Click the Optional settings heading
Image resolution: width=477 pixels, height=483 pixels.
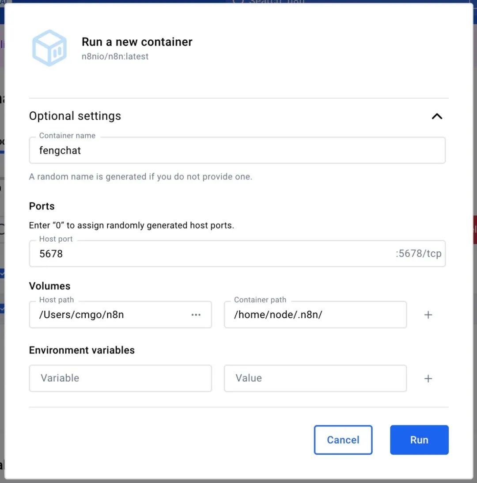pyautogui.click(x=75, y=116)
